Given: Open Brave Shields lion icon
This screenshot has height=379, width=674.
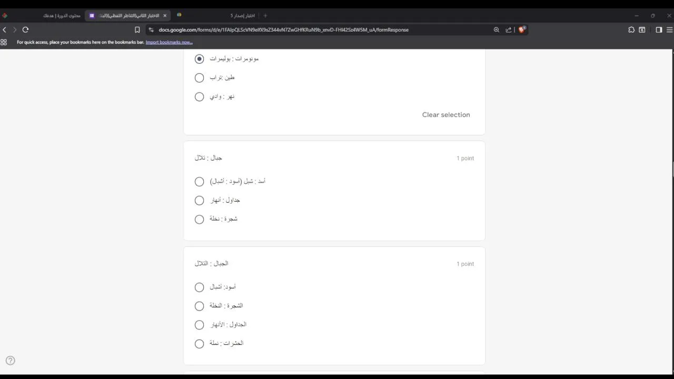Looking at the screenshot, I should point(522,30).
